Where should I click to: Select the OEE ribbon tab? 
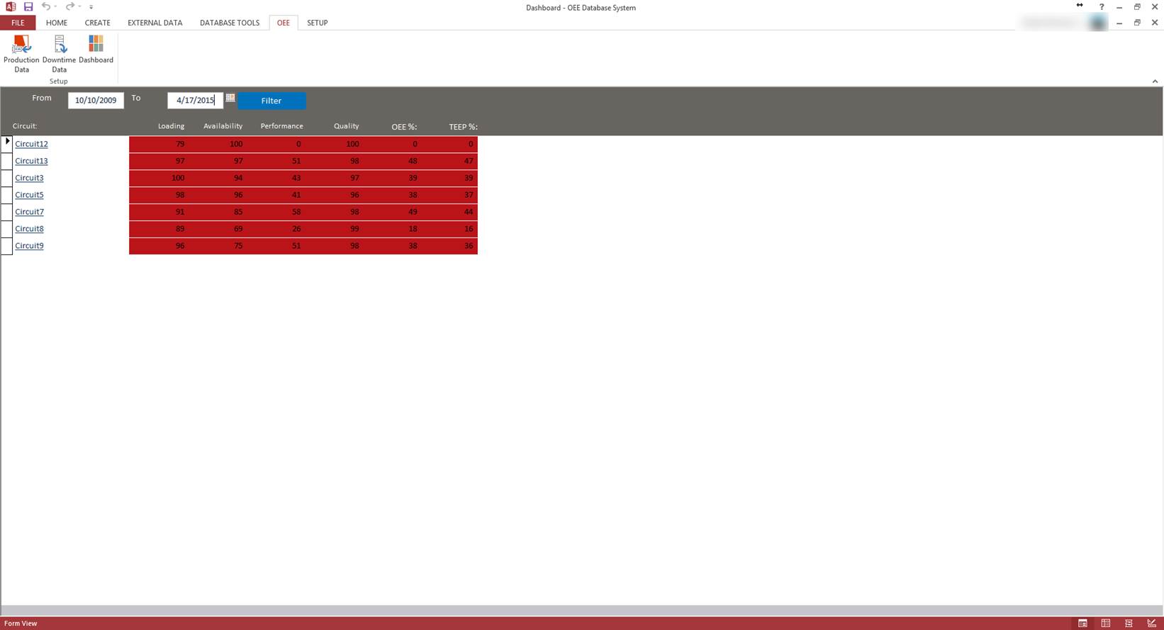(x=284, y=23)
